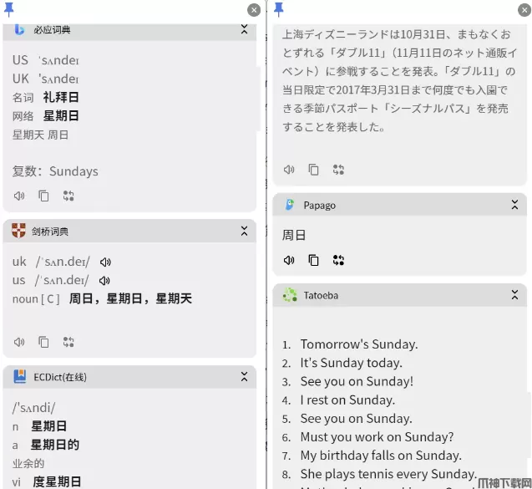Click the ECDict book icon

click(x=20, y=376)
